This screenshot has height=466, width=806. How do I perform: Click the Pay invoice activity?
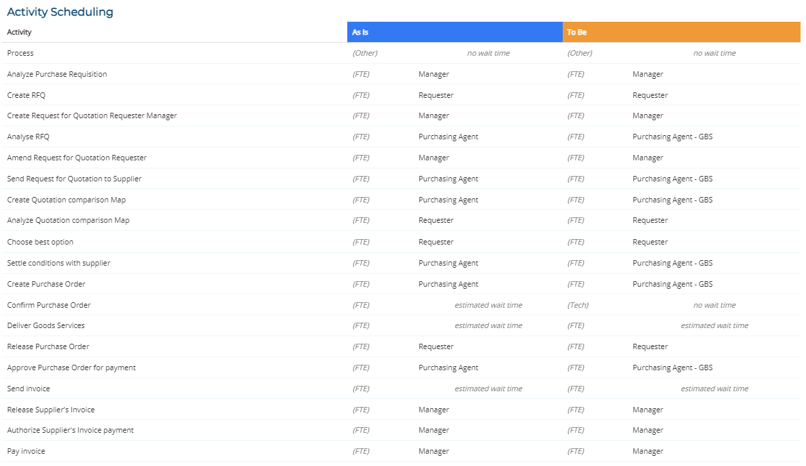27,451
